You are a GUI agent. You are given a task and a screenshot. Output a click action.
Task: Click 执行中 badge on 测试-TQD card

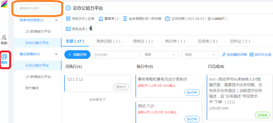tap(192, 119)
